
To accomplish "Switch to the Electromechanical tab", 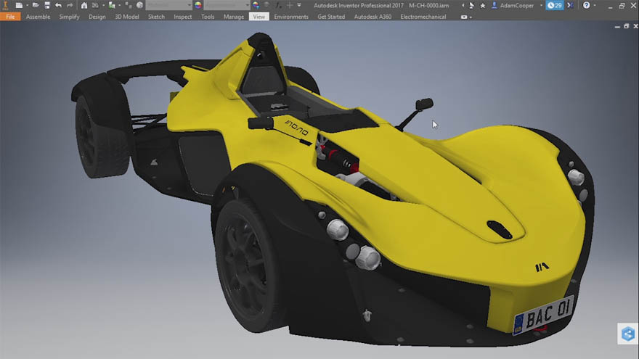I will tap(423, 17).
